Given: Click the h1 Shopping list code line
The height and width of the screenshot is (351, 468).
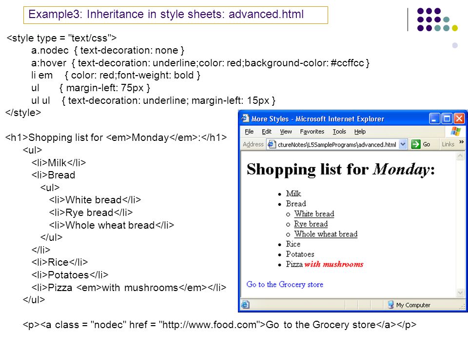Looking at the screenshot, I should 116,137.
